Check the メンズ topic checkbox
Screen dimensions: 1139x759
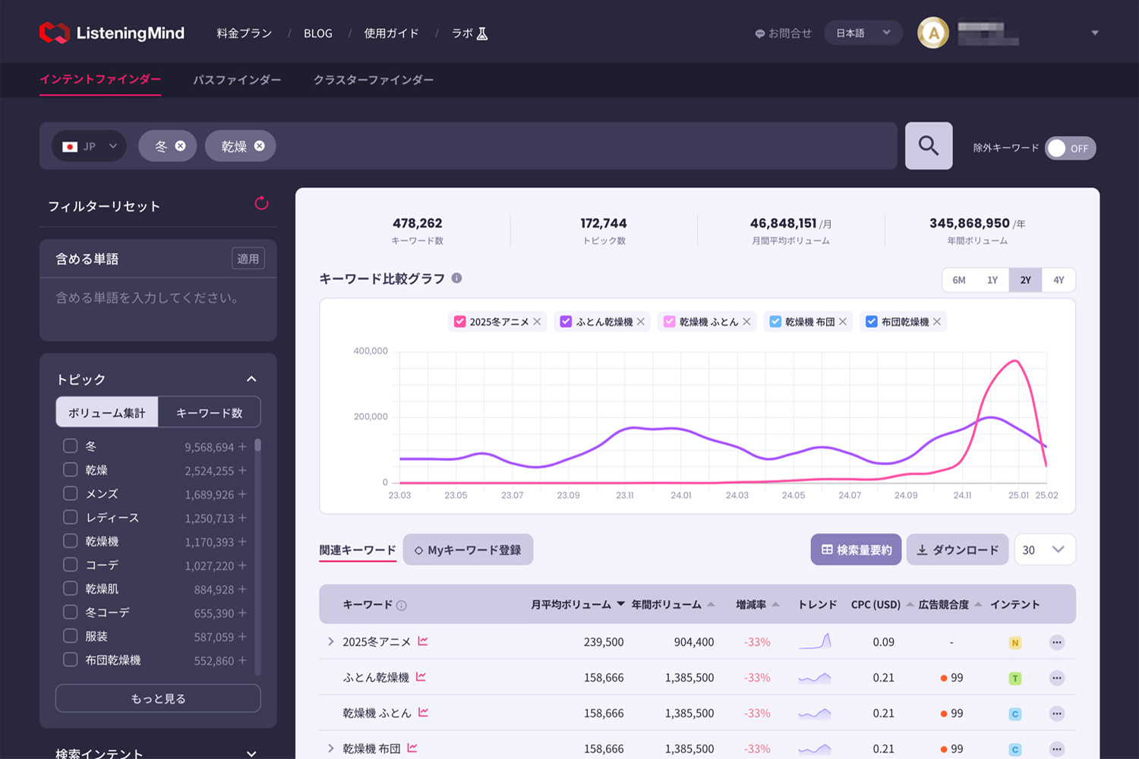[x=71, y=493]
